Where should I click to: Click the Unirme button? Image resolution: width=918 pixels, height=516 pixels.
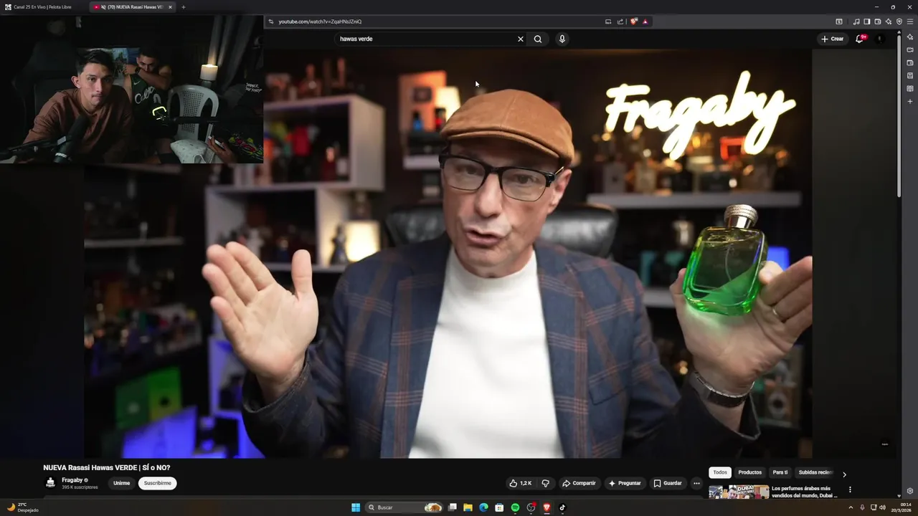coord(122,483)
